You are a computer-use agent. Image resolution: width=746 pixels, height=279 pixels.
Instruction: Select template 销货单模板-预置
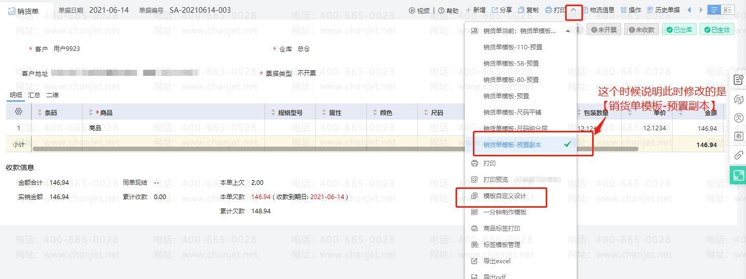[x=506, y=96]
